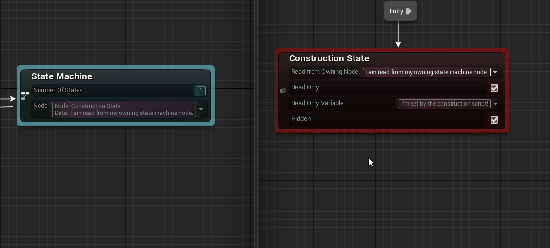The height and width of the screenshot is (248, 550).
Task: Open the Read Only Variable dropdown arrow
Action: click(x=495, y=104)
